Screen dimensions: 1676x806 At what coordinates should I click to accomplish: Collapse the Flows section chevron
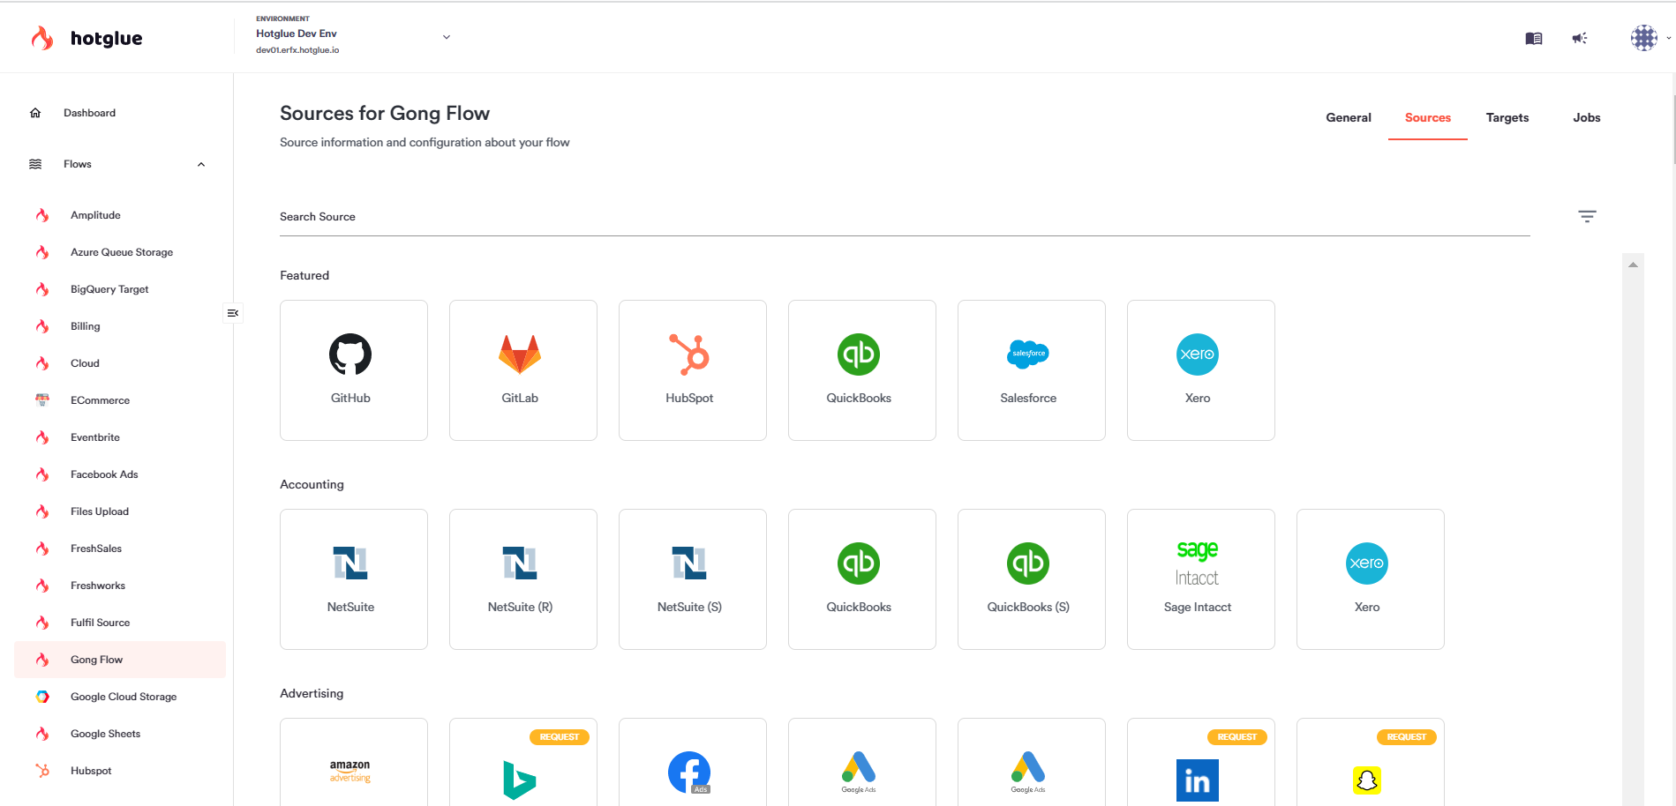201,164
